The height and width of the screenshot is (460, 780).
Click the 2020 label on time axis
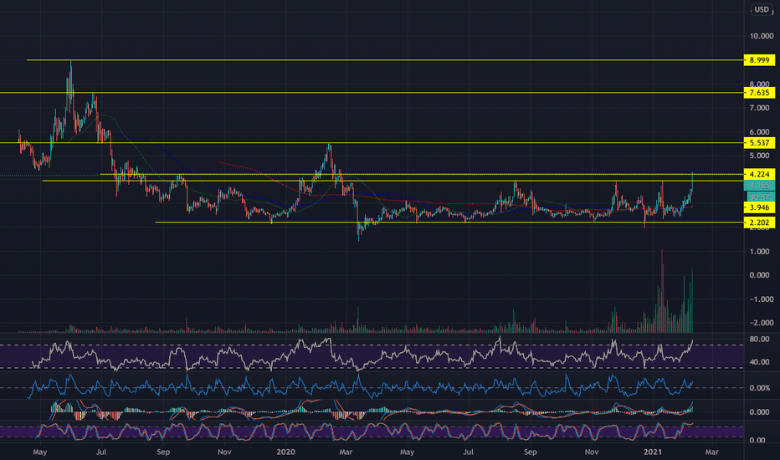[x=285, y=452]
